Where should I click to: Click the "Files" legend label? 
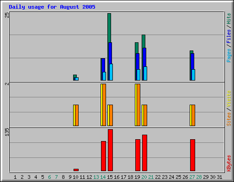pos(229,36)
